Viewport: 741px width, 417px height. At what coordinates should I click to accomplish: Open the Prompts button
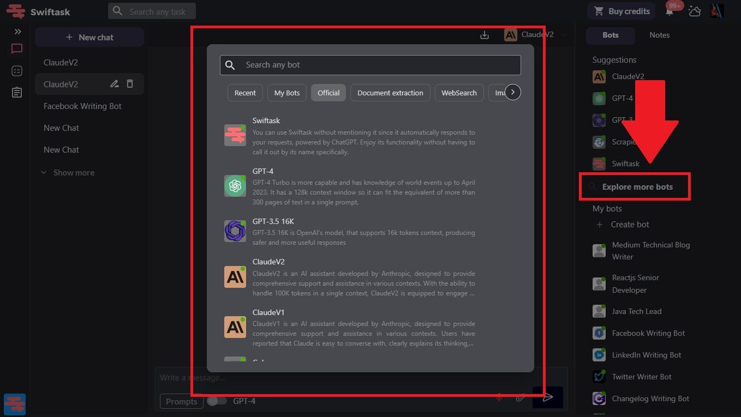181,401
